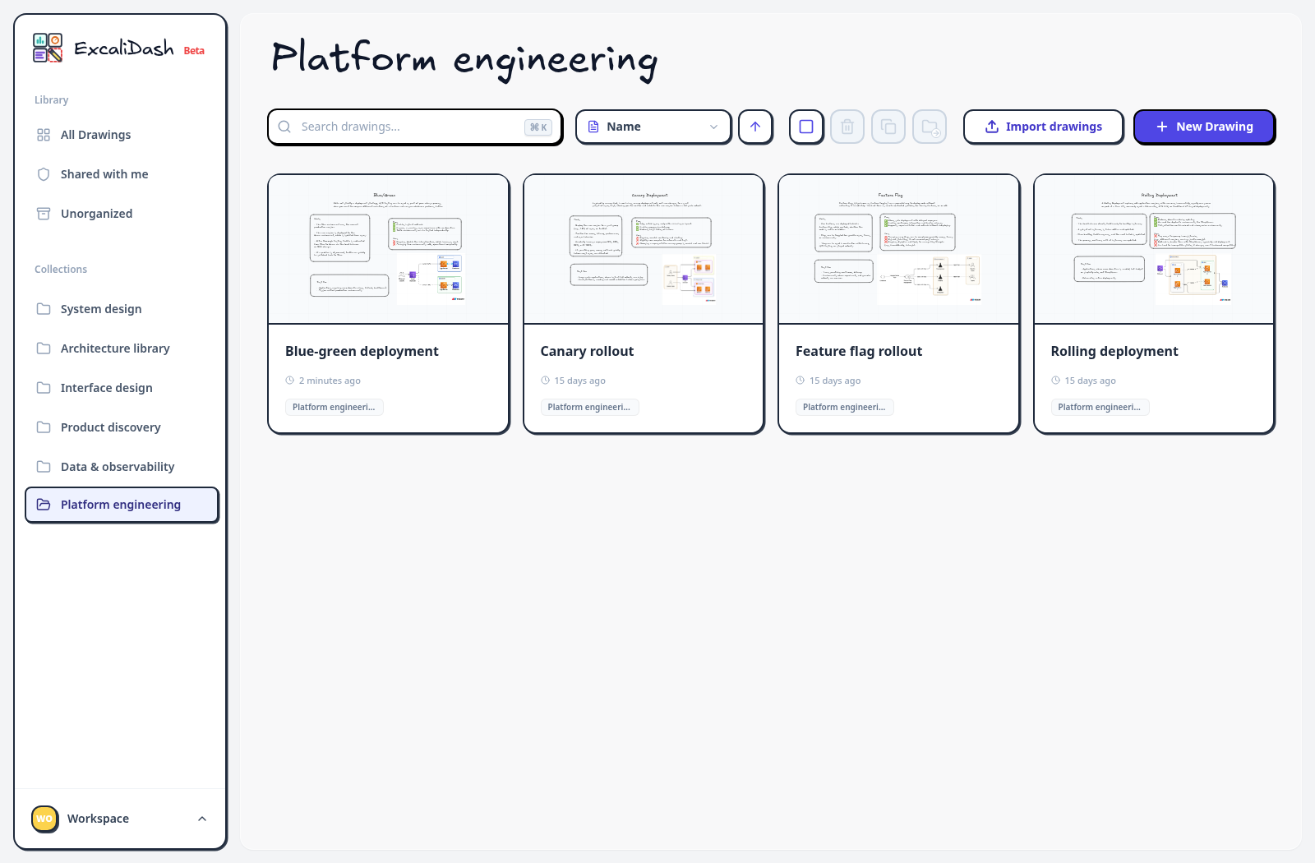Viewport: 1315px width, 863px height.
Task: Open Architecture library collection
Action: pos(121,348)
